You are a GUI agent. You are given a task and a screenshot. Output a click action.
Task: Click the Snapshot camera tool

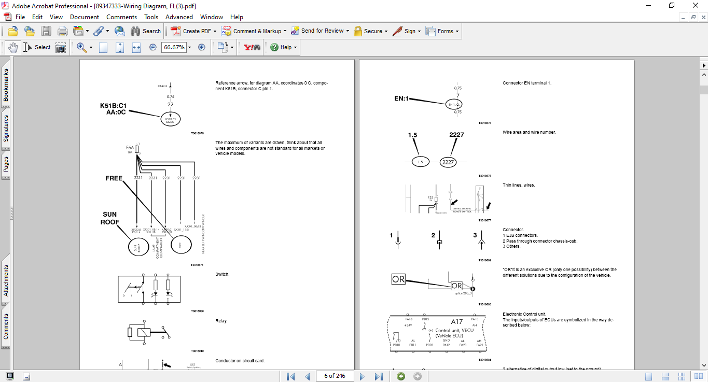coord(61,47)
